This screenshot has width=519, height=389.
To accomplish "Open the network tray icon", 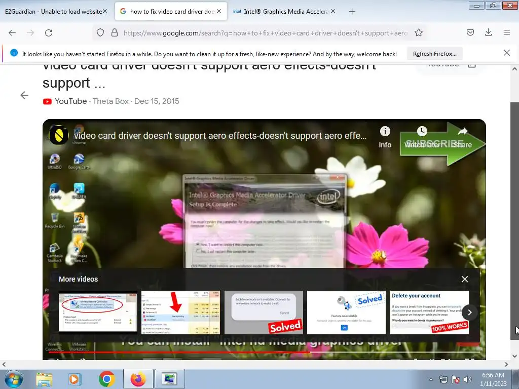I will point(443,379).
